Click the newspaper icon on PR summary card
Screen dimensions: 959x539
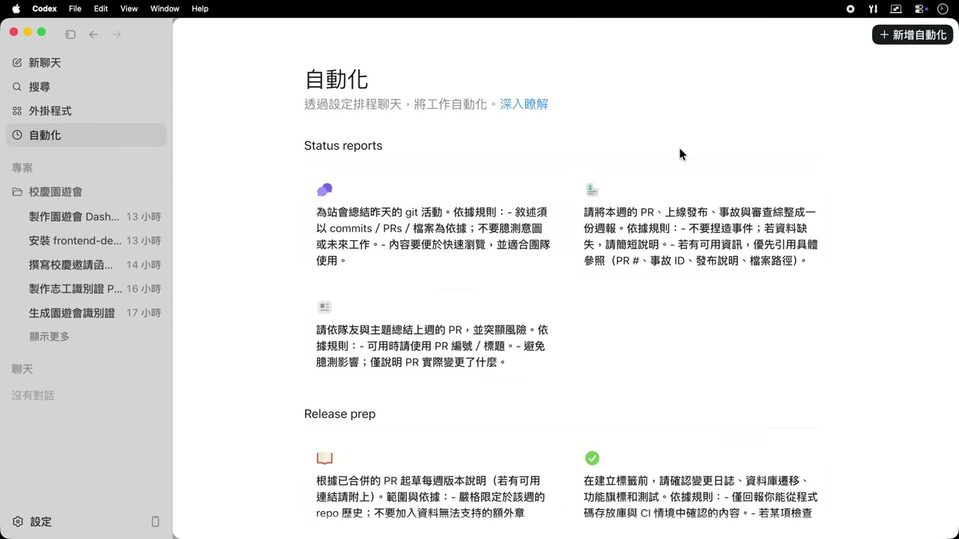[x=324, y=307]
